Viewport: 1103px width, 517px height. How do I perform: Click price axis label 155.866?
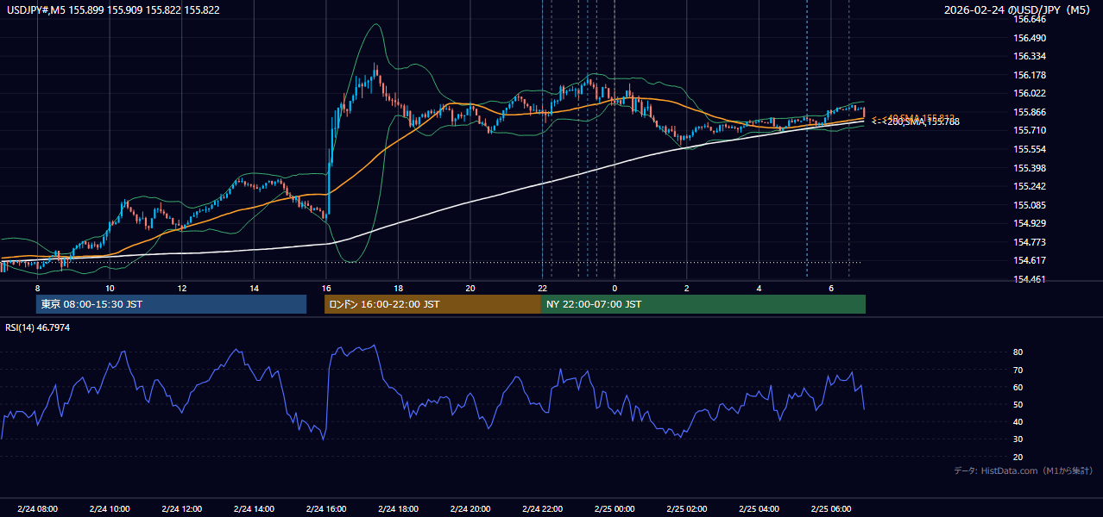[x=1031, y=112]
